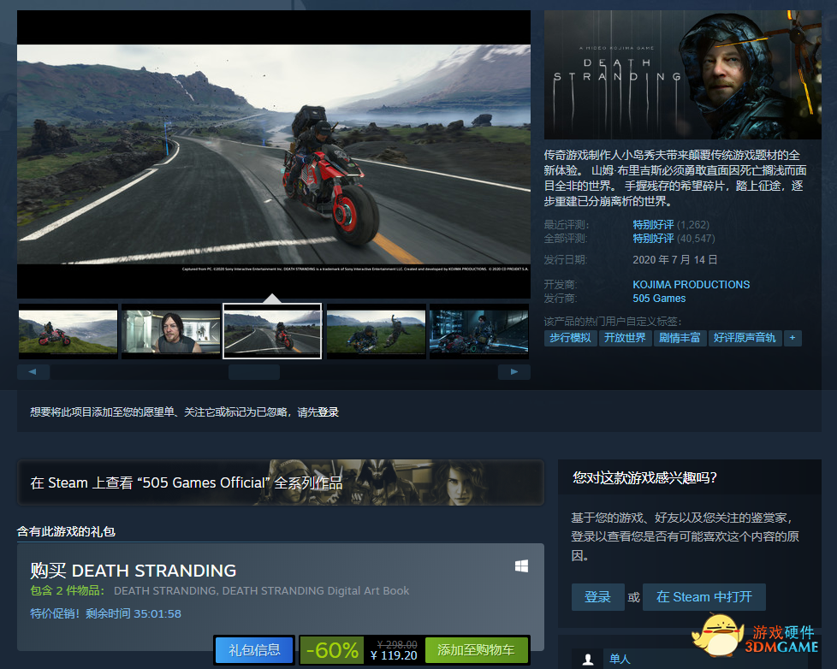This screenshot has height=669, width=837.
Task: Click the 开放世界 tag
Action: pos(625,338)
